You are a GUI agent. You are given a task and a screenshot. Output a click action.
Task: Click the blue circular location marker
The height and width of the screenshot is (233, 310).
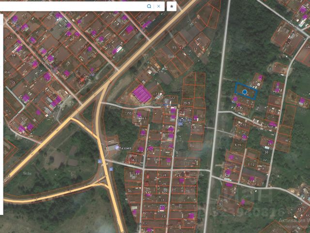pos(245,92)
